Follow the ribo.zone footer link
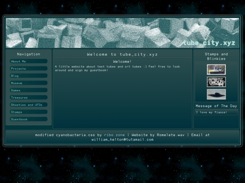Screen dimensions: 245x183 (114, 135)
